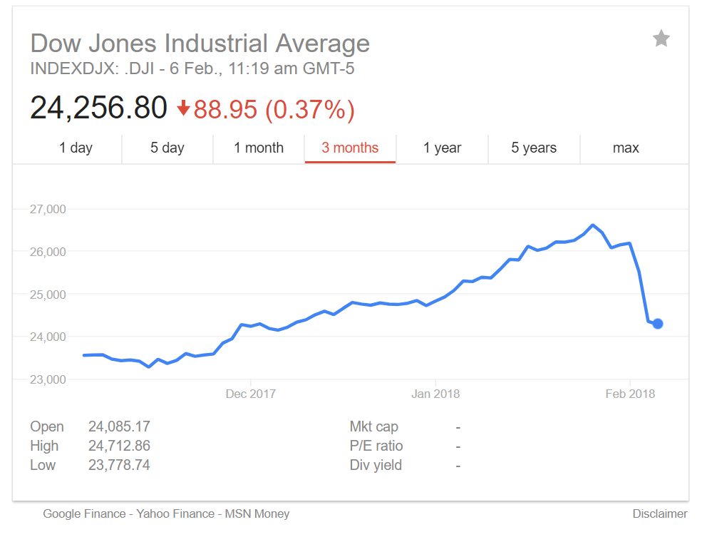Click the Dow Jones Industrial Average title

(200, 44)
